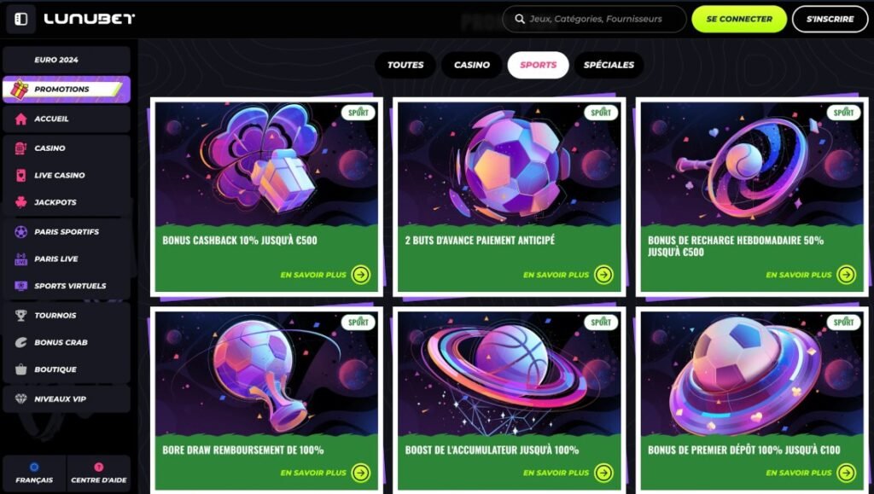Click the Se Connecter button

739,19
